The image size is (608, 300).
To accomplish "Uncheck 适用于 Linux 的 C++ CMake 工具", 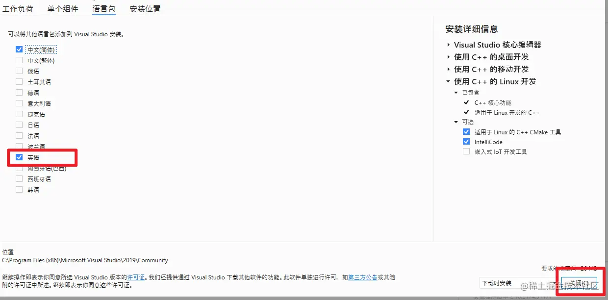I will click(466, 132).
